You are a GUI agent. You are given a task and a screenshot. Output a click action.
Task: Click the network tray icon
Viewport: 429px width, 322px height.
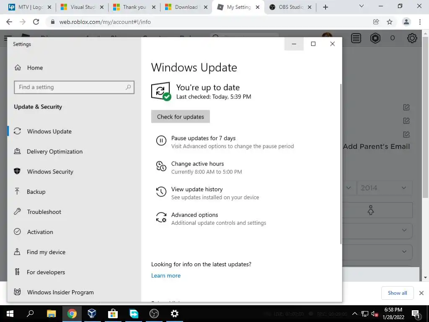click(x=365, y=314)
